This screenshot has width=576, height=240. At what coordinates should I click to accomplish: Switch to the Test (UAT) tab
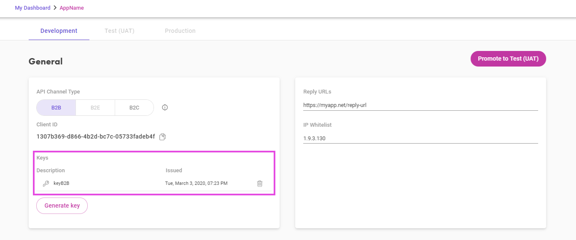[119, 31]
